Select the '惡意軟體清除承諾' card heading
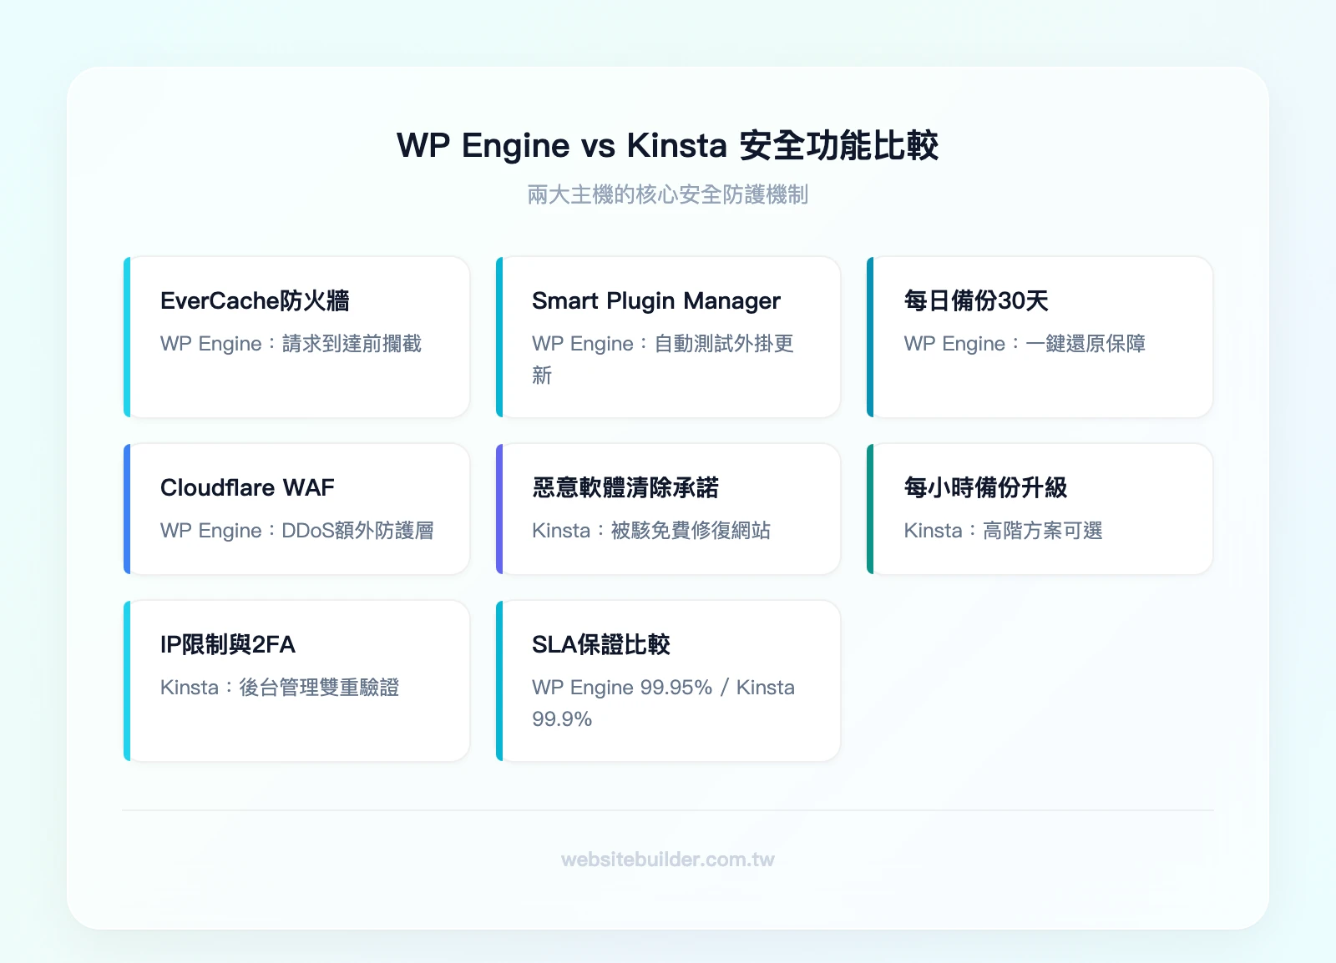This screenshot has height=963, width=1336. point(625,487)
